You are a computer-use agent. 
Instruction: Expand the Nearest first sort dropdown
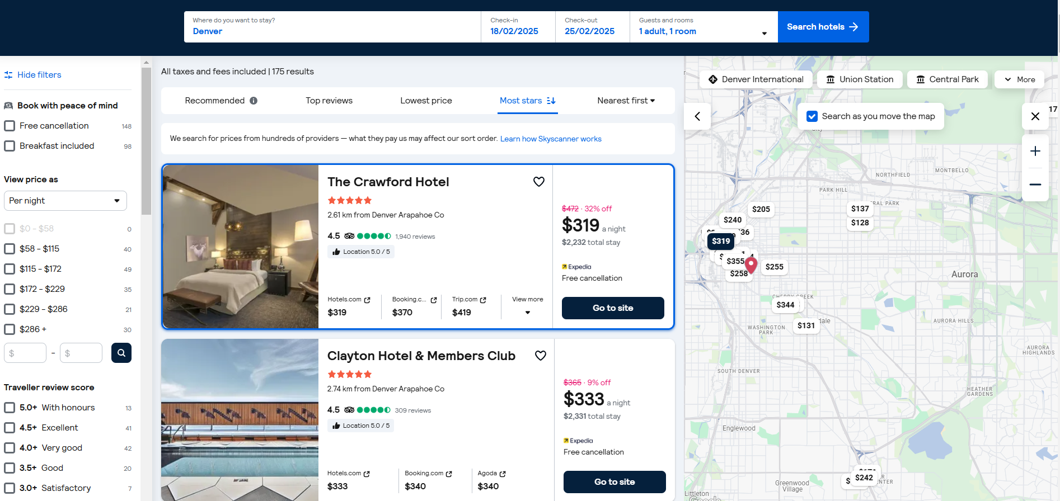[x=626, y=101]
